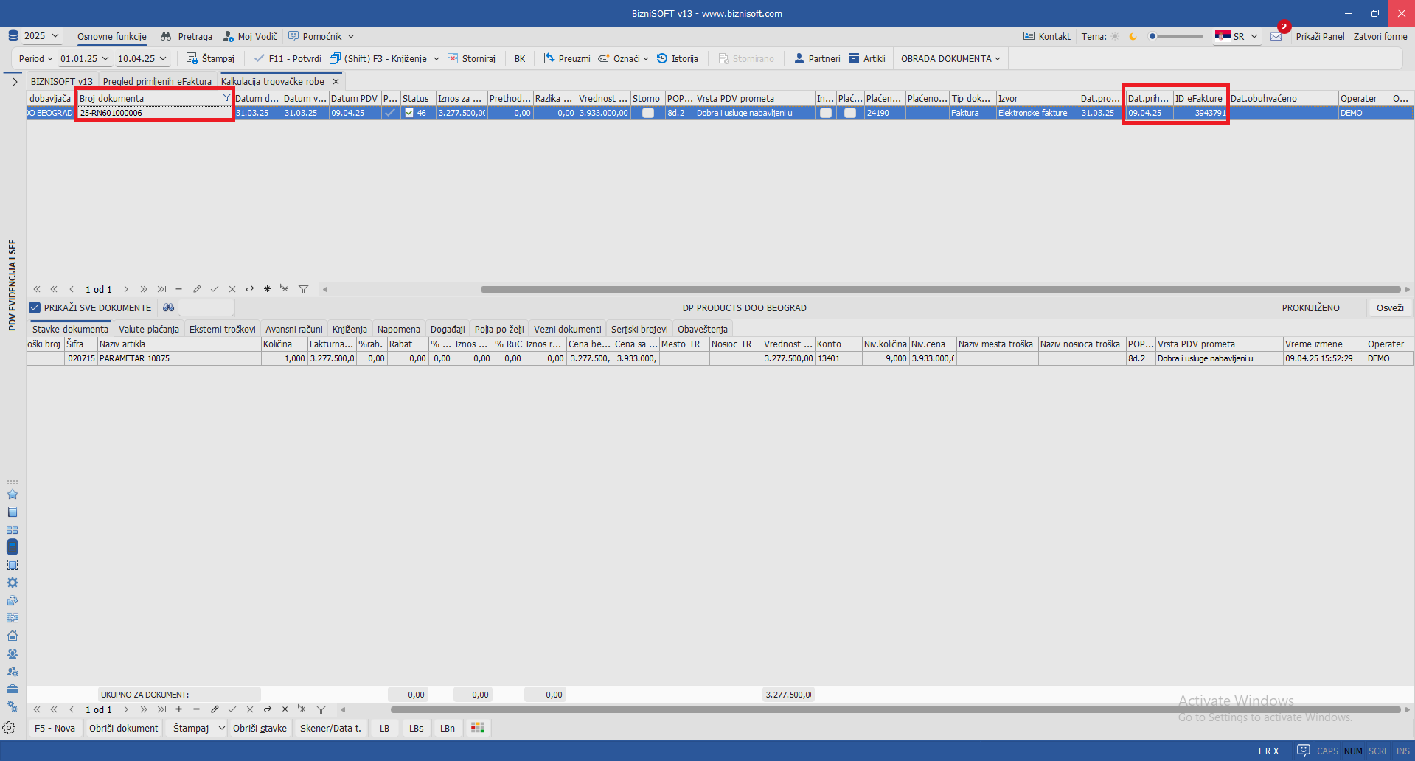Uncheck PRIKAŽI SVE DOKUMENTE checkbox

(x=35, y=307)
